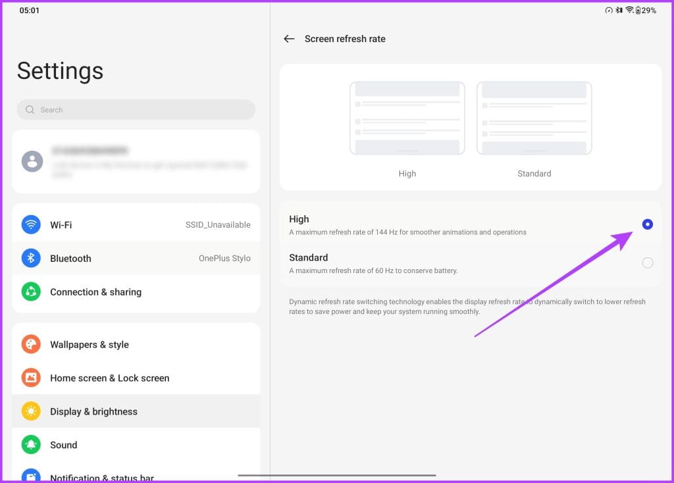The height and width of the screenshot is (483, 674).
Task: Click the Wallpapers & style palette icon
Action: (x=31, y=344)
